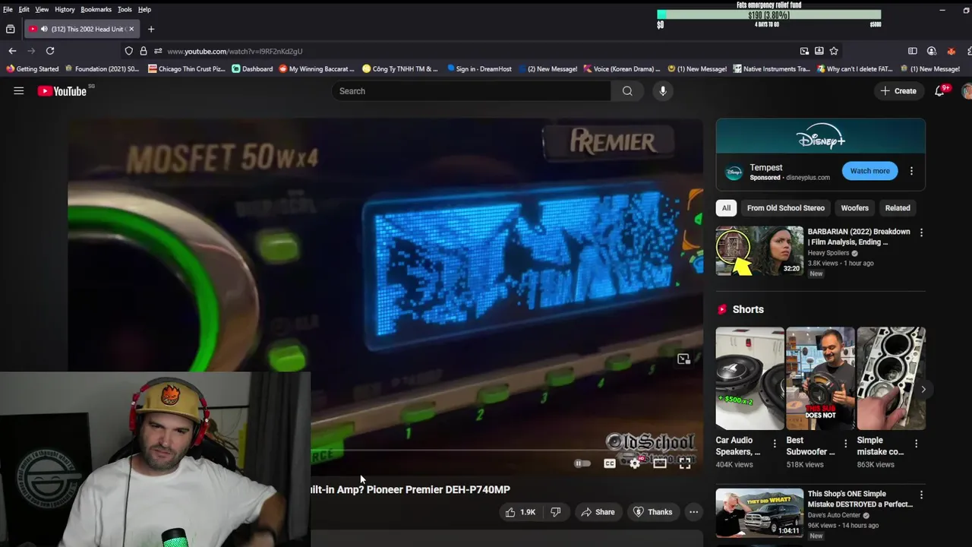Dislike the video with thumbs down

[x=556, y=512]
